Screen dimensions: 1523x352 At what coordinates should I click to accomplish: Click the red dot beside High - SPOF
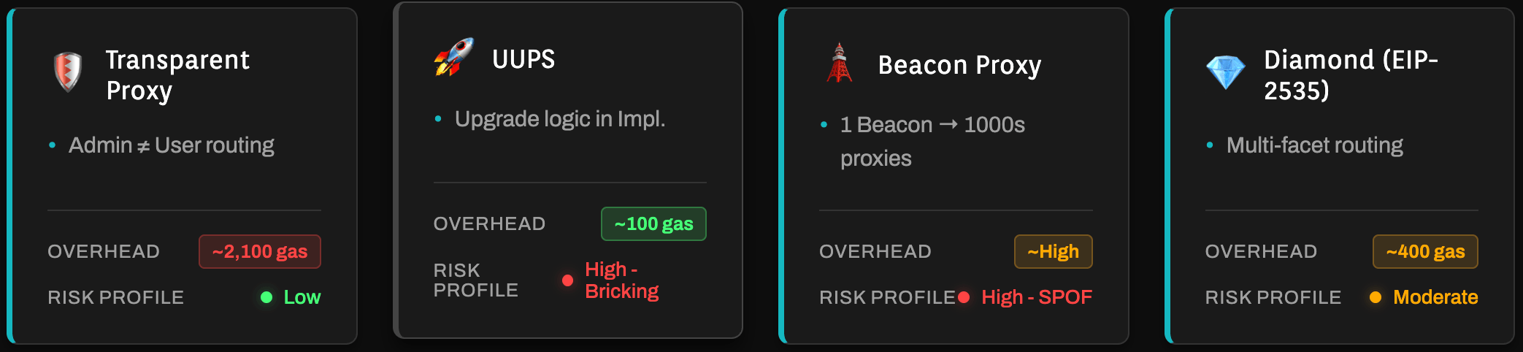pyautogui.click(x=964, y=297)
